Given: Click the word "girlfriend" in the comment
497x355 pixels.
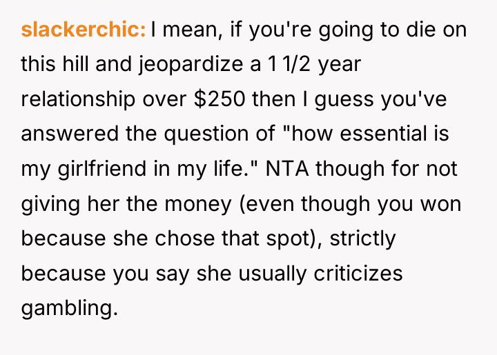Looking at the screenshot, I should pos(102,168).
